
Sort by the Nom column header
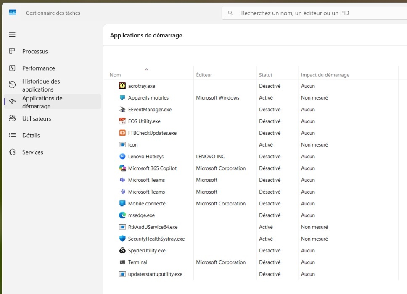[x=115, y=75]
